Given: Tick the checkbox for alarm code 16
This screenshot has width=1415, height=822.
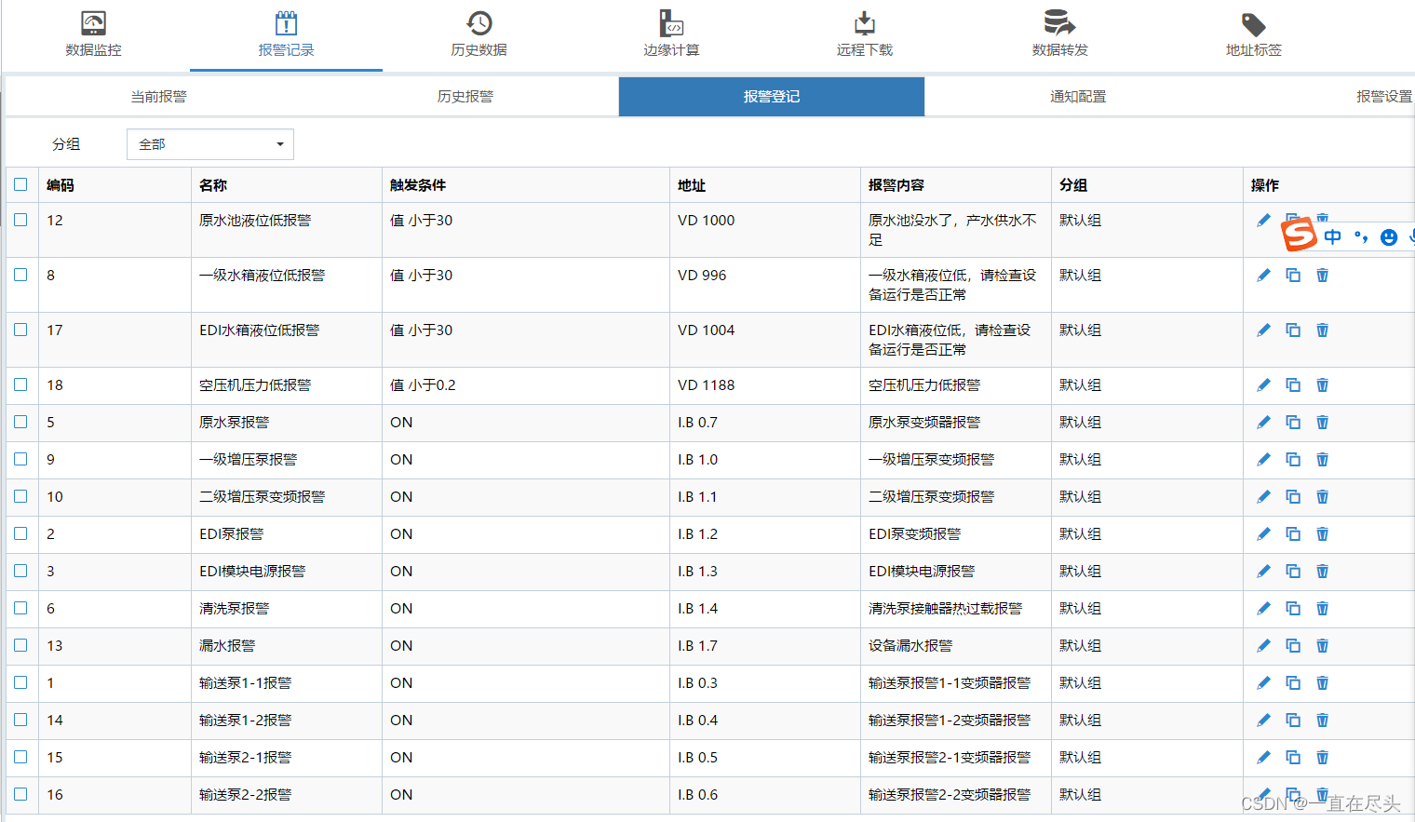Looking at the screenshot, I should tap(20, 794).
